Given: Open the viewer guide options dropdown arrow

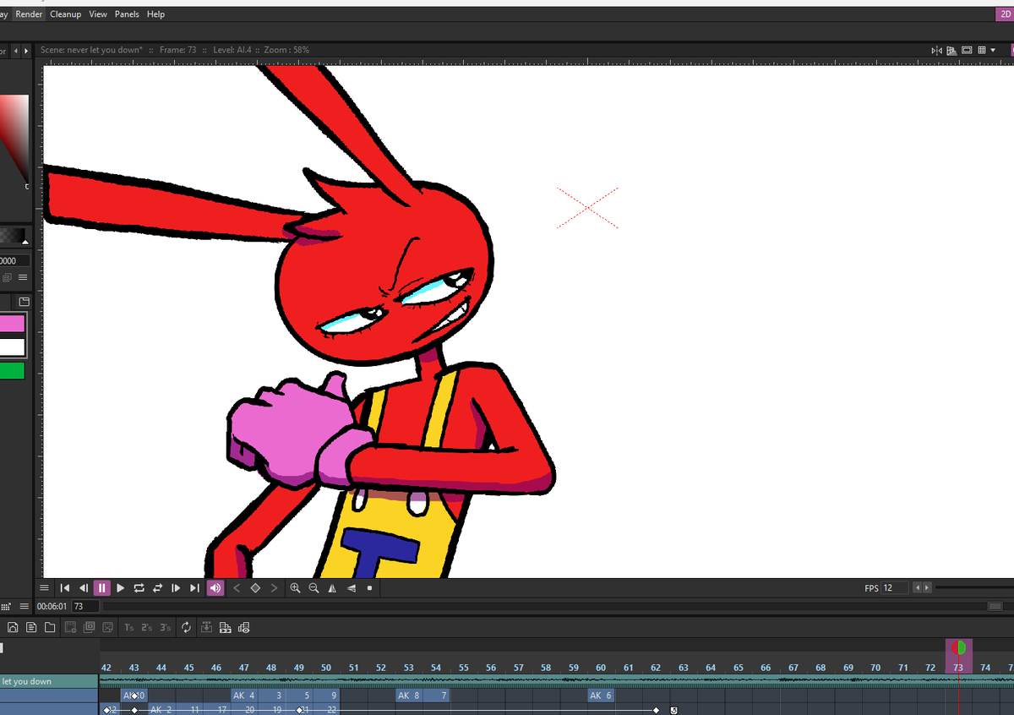Looking at the screenshot, I should [x=993, y=50].
